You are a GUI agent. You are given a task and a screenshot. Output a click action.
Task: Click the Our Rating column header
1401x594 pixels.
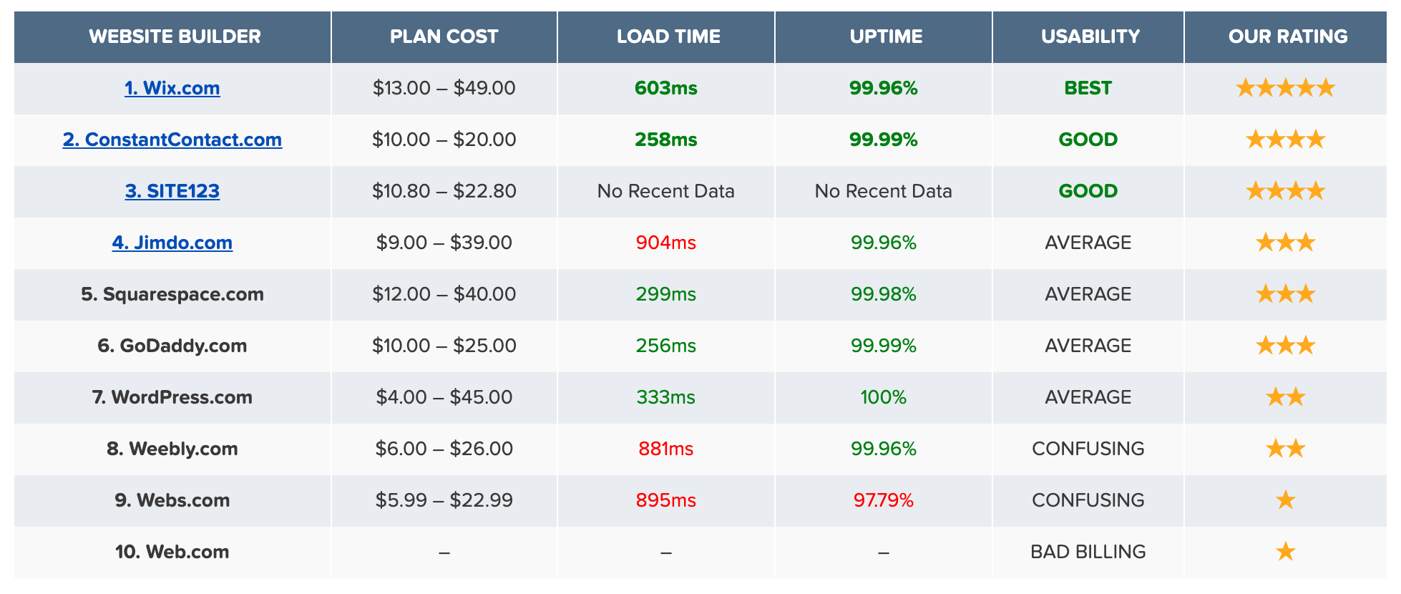tap(1287, 36)
